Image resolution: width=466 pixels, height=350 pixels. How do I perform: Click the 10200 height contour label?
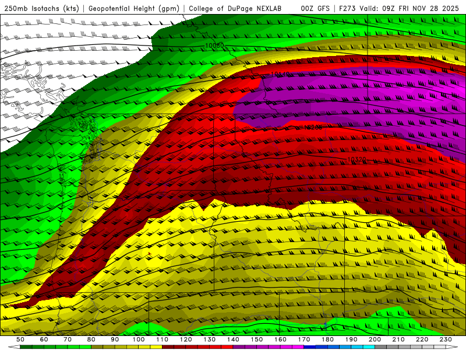(313, 127)
